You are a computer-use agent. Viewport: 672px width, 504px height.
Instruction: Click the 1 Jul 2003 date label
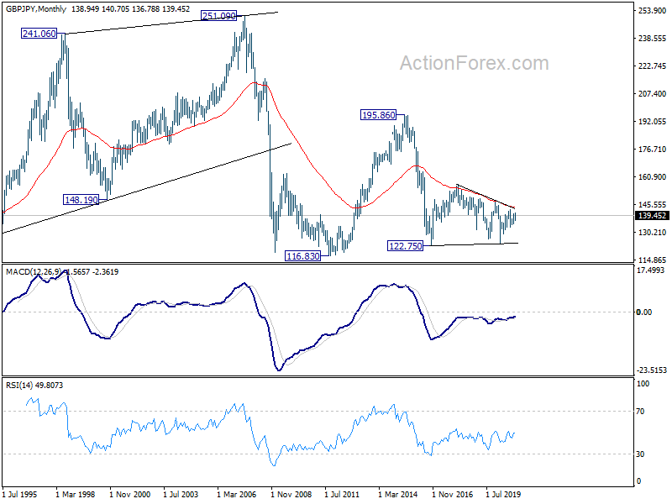[x=181, y=495]
